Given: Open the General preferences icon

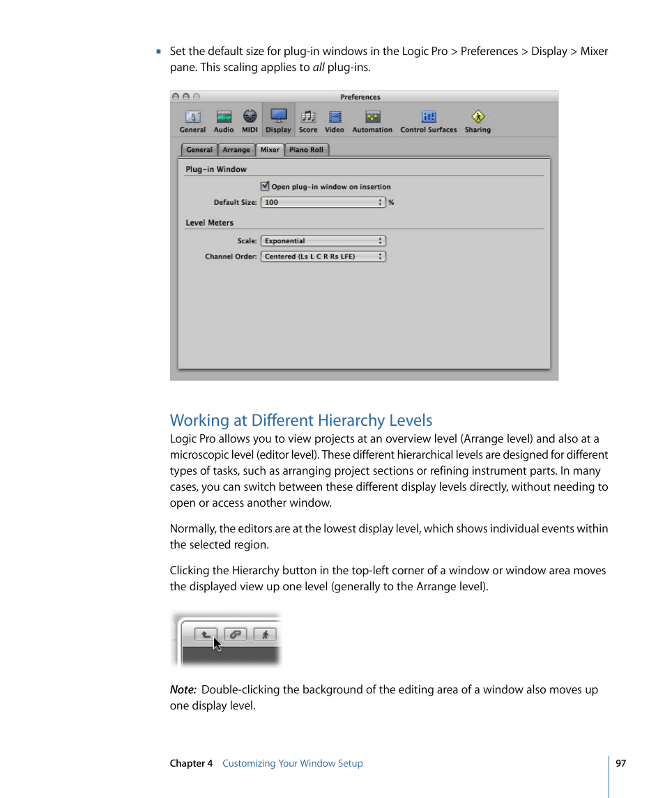Looking at the screenshot, I should (x=192, y=121).
